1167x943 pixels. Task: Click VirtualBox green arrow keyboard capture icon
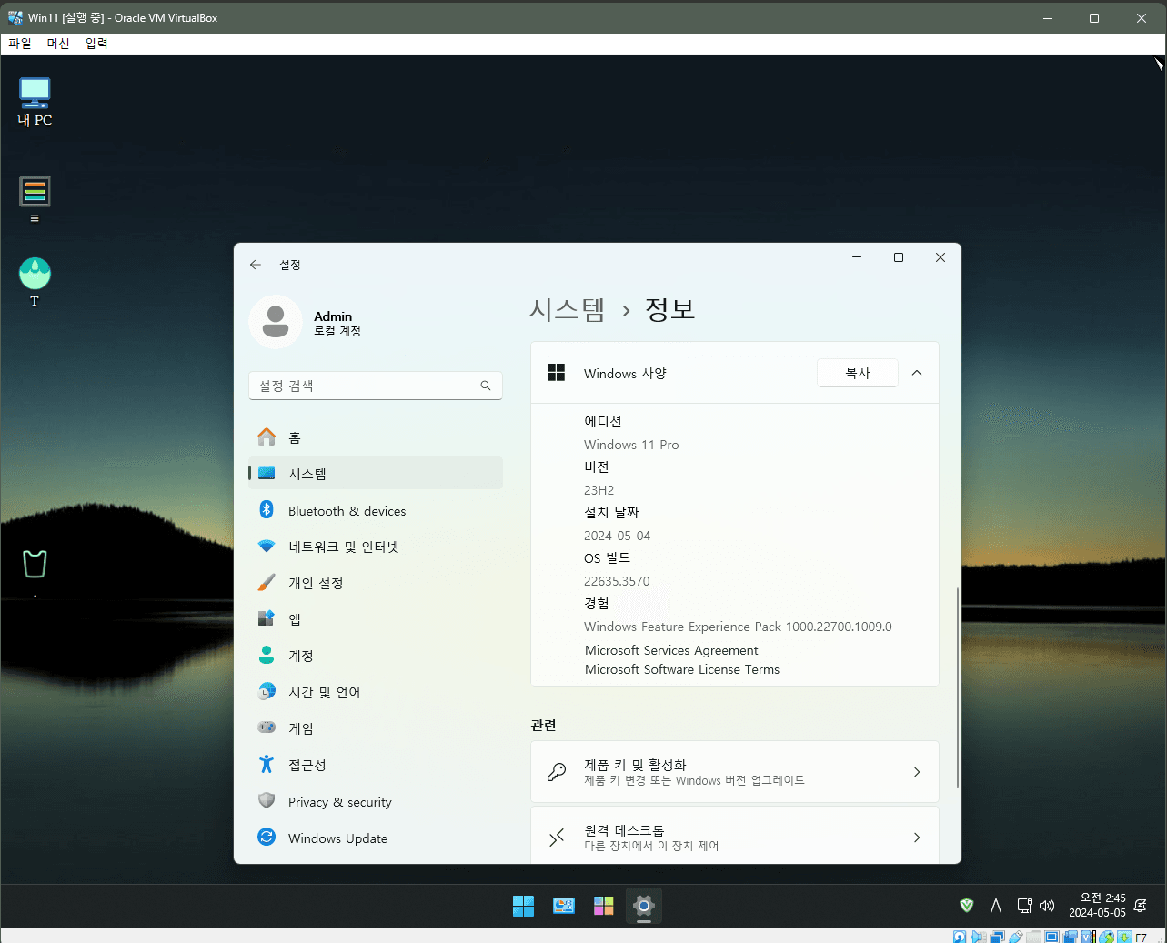click(1124, 937)
